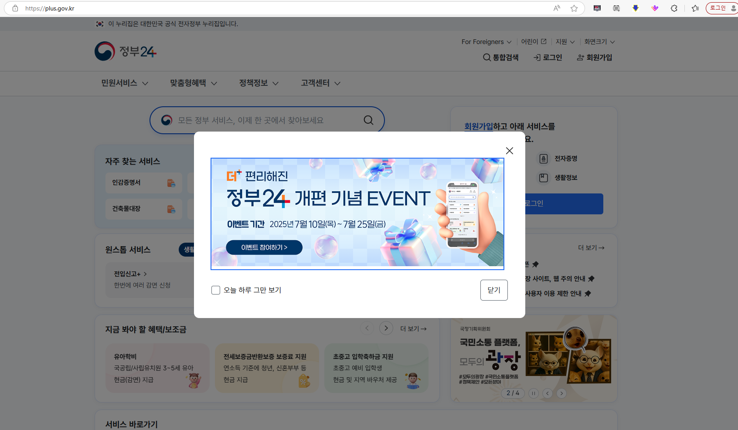Show previous benefit cards
This screenshot has width=738, height=430.
pyautogui.click(x=367, y=328)
